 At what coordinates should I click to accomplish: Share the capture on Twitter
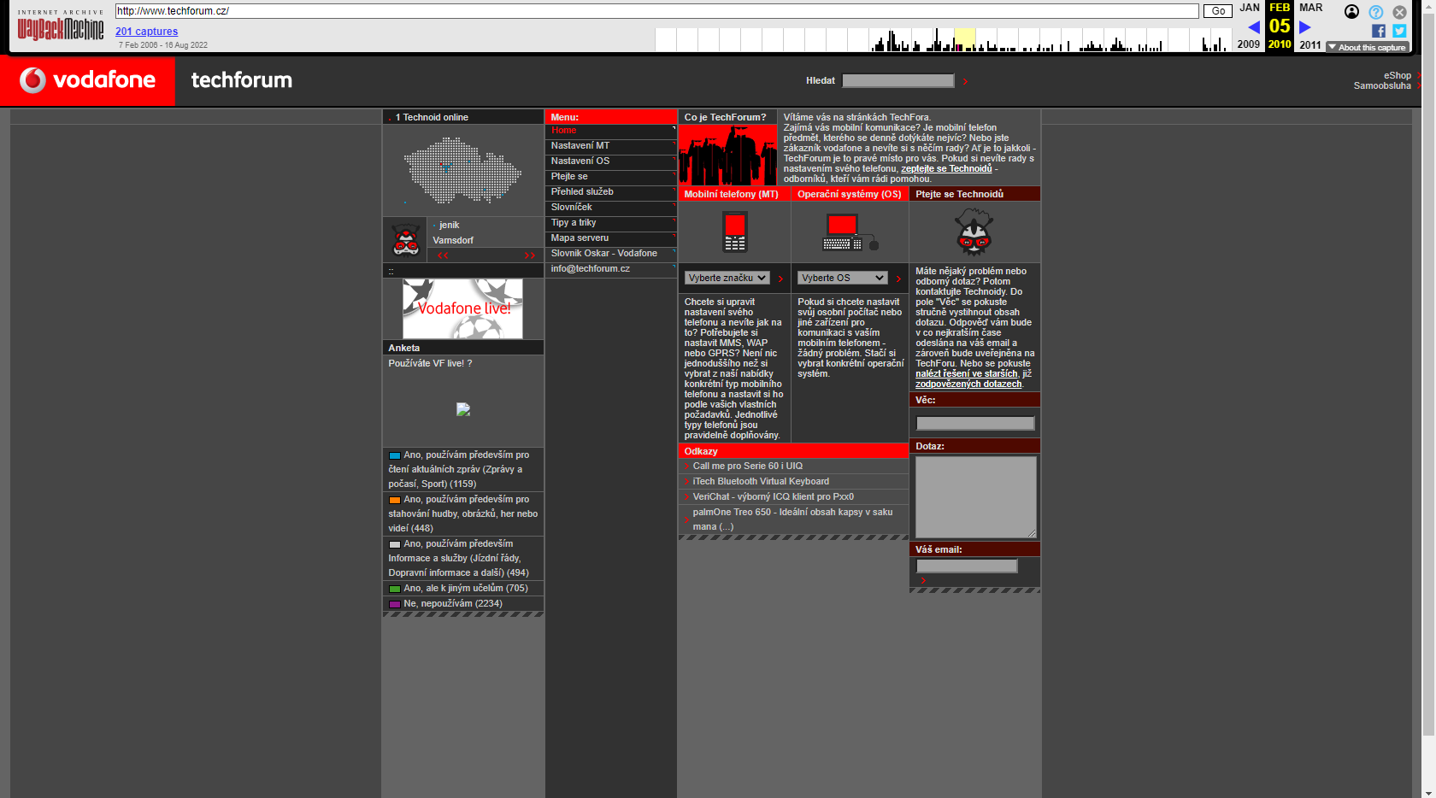click(1399, 31)
